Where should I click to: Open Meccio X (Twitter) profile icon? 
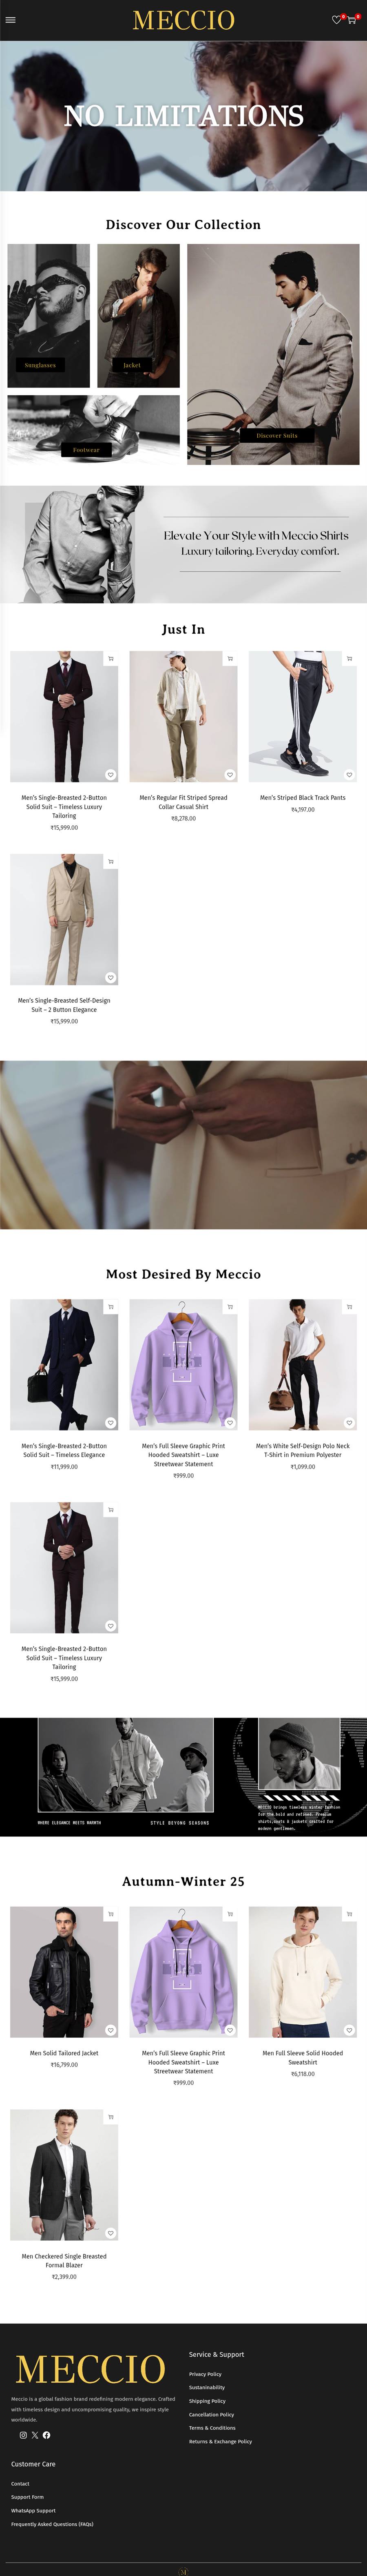tap(35, 2435)
